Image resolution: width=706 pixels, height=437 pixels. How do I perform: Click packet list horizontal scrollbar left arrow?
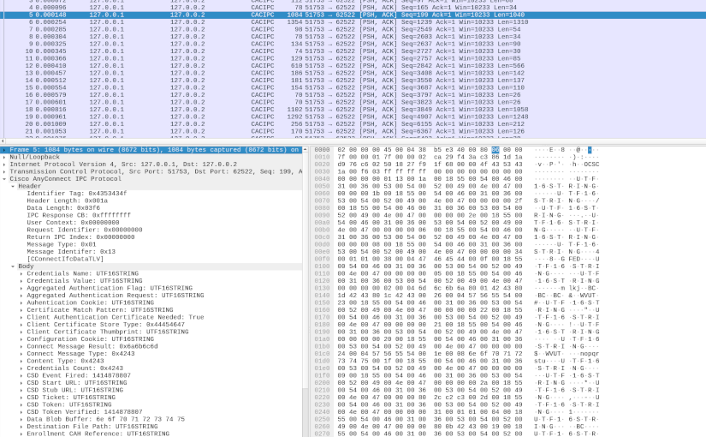coord(3,141)
